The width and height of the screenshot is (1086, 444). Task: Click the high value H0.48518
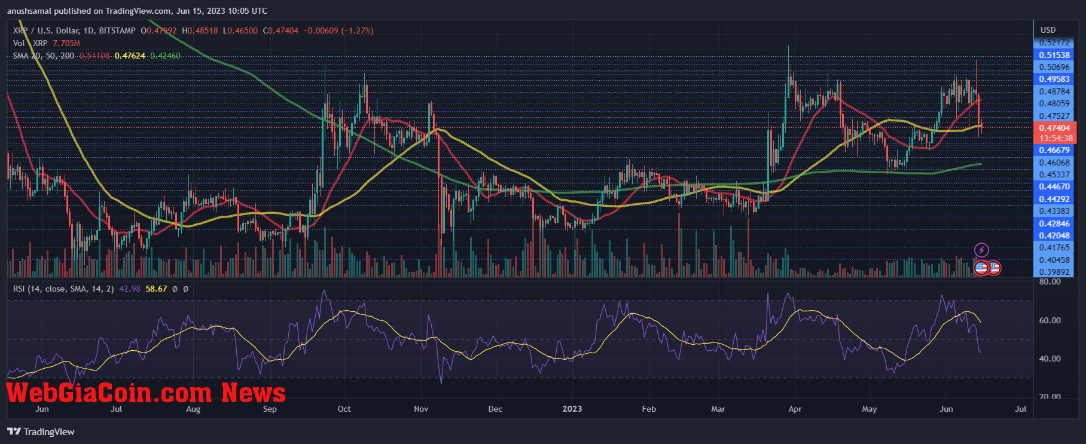[200, 30]
